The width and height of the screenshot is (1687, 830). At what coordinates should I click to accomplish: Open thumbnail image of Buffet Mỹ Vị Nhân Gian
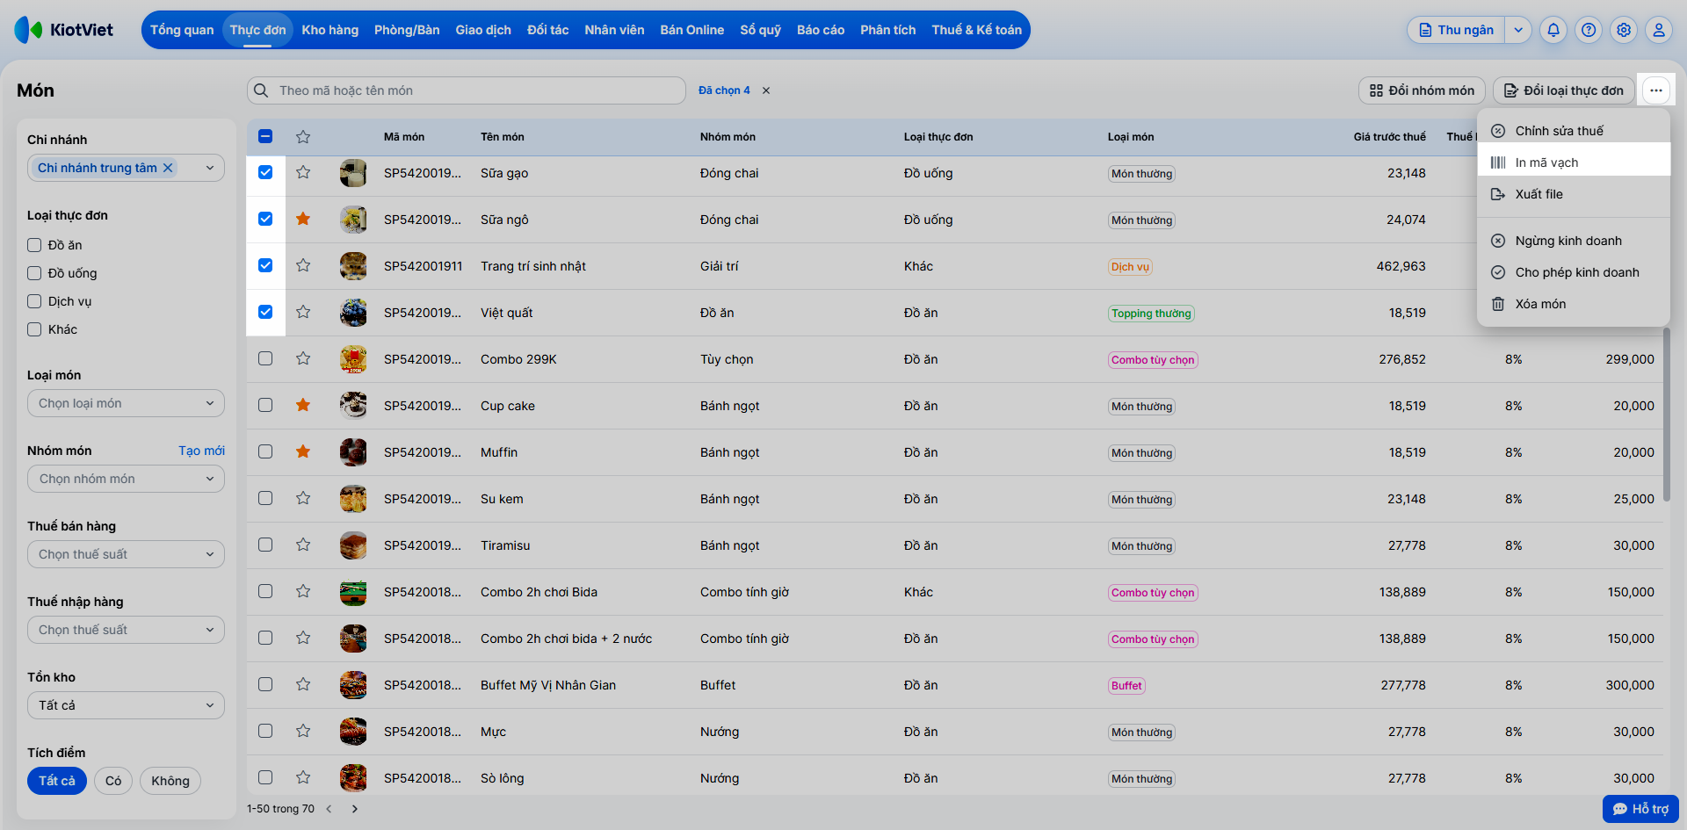353,685
